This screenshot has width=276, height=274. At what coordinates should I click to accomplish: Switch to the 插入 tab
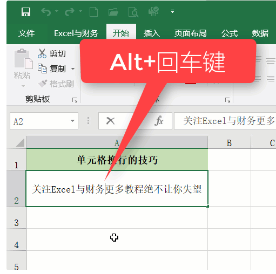click(x=152, y=33)
